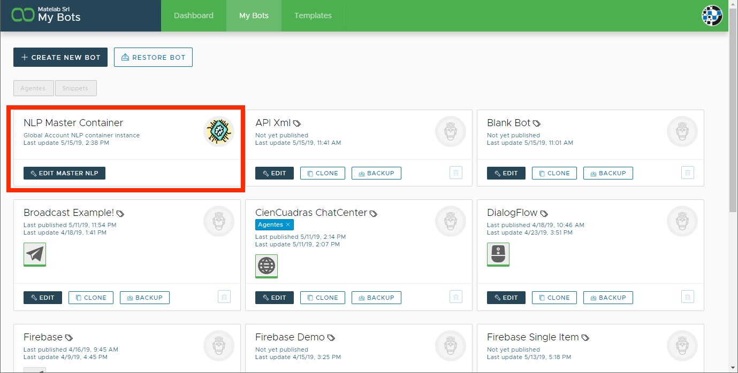Viewport: 738px width, 373px height.
Task: Click the Telegram channel icon on Broadcast Example
Action: [35, 254]
